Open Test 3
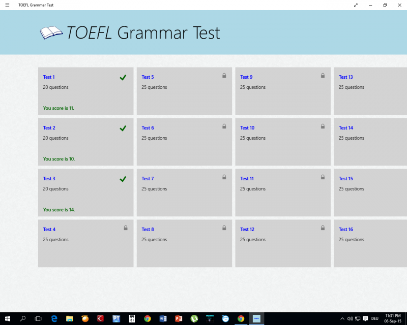Screen dimensions: 407x325 point(85,192)
